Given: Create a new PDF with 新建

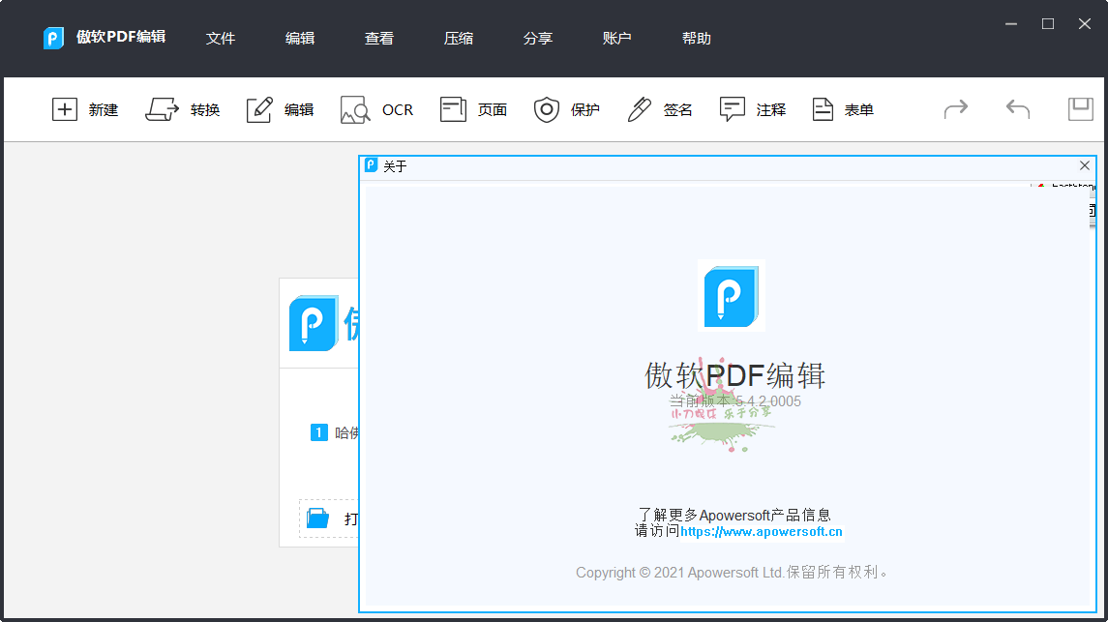Looking at the screenshot, I should point(85,109).
